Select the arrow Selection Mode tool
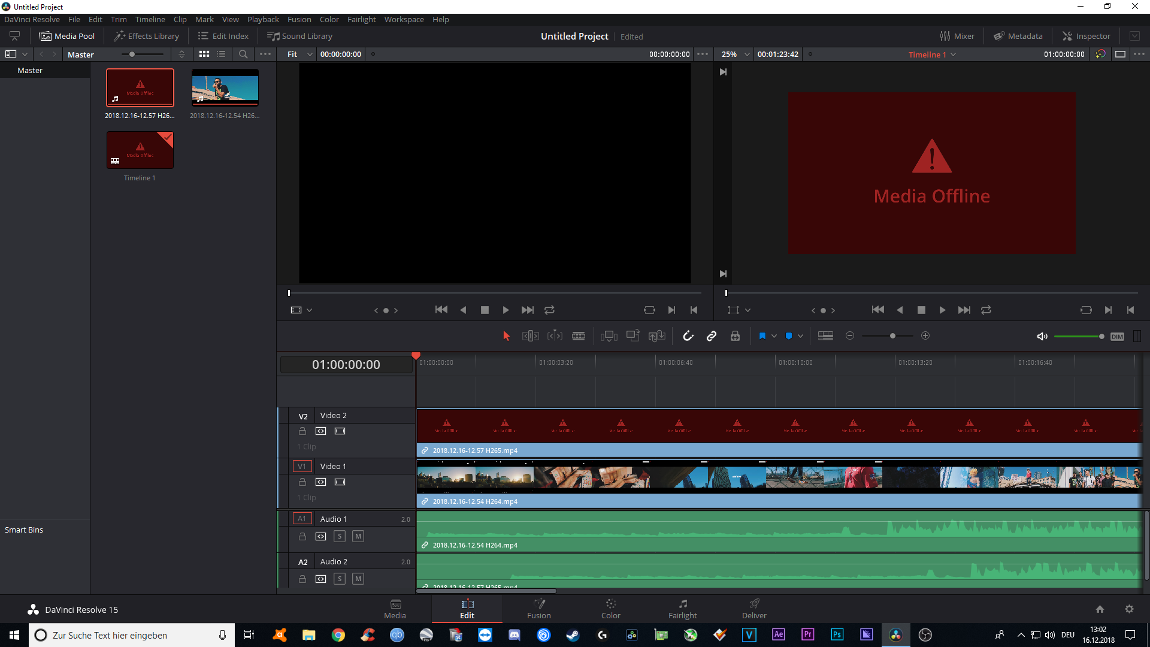The height and width of the screenshot is (647, 1150). (506, 336)
